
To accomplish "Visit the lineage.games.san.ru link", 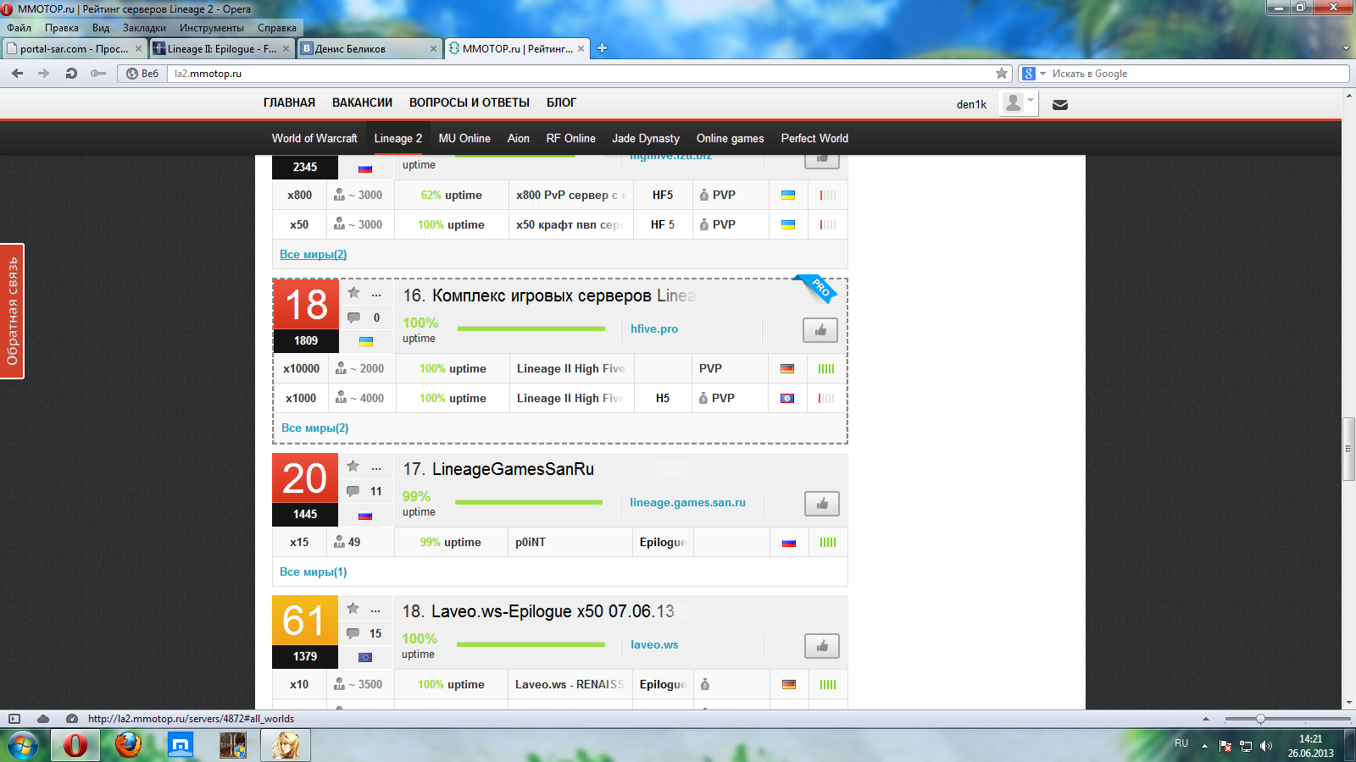I will [x=687, y=502].
